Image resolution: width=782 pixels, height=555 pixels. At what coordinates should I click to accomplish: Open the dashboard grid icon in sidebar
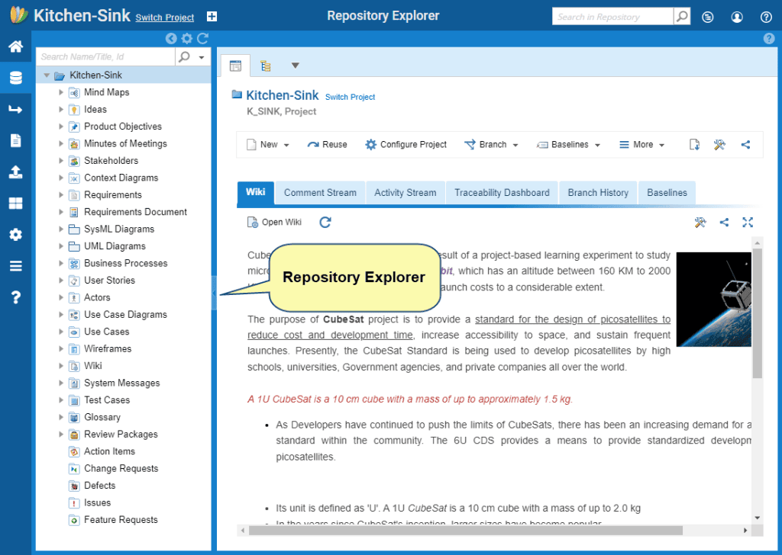click(15, 204)
